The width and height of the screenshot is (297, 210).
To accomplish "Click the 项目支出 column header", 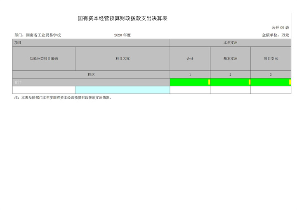I will pyautogui.click(x=271, y=59).
